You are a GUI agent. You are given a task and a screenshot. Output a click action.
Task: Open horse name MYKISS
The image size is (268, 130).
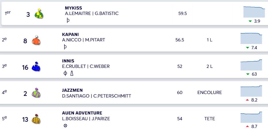pyautogui.click(x=73, y=8)
